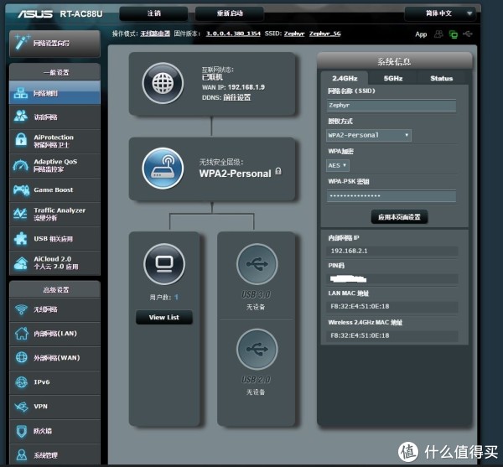Open the Adaptive QoS gauge icon
The height and width of the screenshot is (467, 503).
21,165
